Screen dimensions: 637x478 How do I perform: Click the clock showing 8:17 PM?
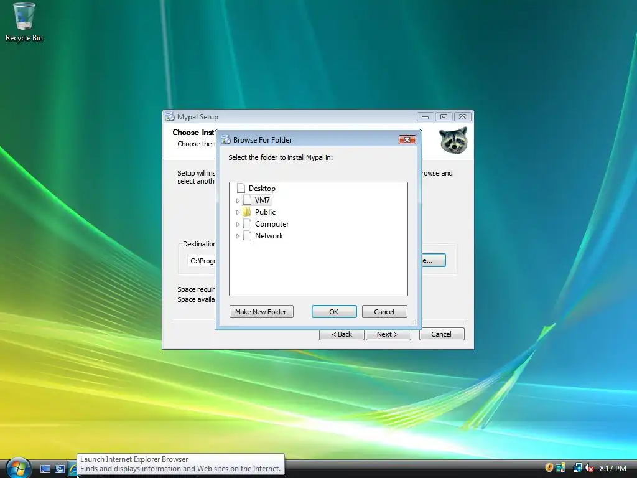(x=613, y=468)
